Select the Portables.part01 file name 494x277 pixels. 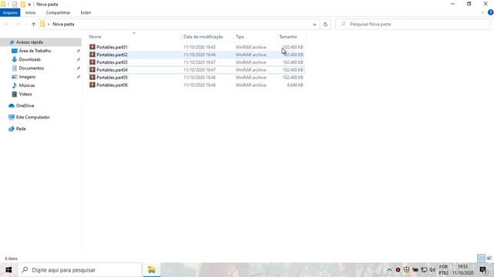112,47
